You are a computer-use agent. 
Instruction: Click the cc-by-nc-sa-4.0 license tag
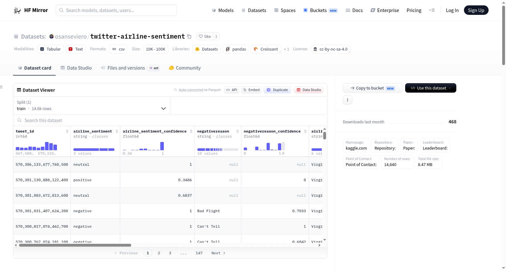330,49
